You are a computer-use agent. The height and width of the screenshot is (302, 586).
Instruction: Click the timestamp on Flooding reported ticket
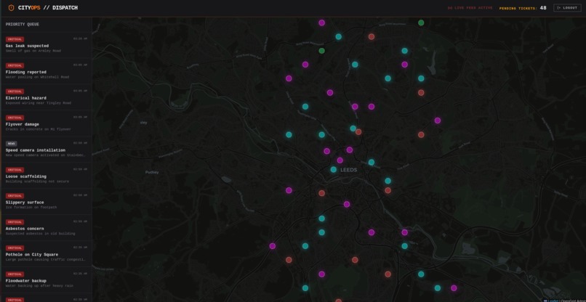click(81, 65)
